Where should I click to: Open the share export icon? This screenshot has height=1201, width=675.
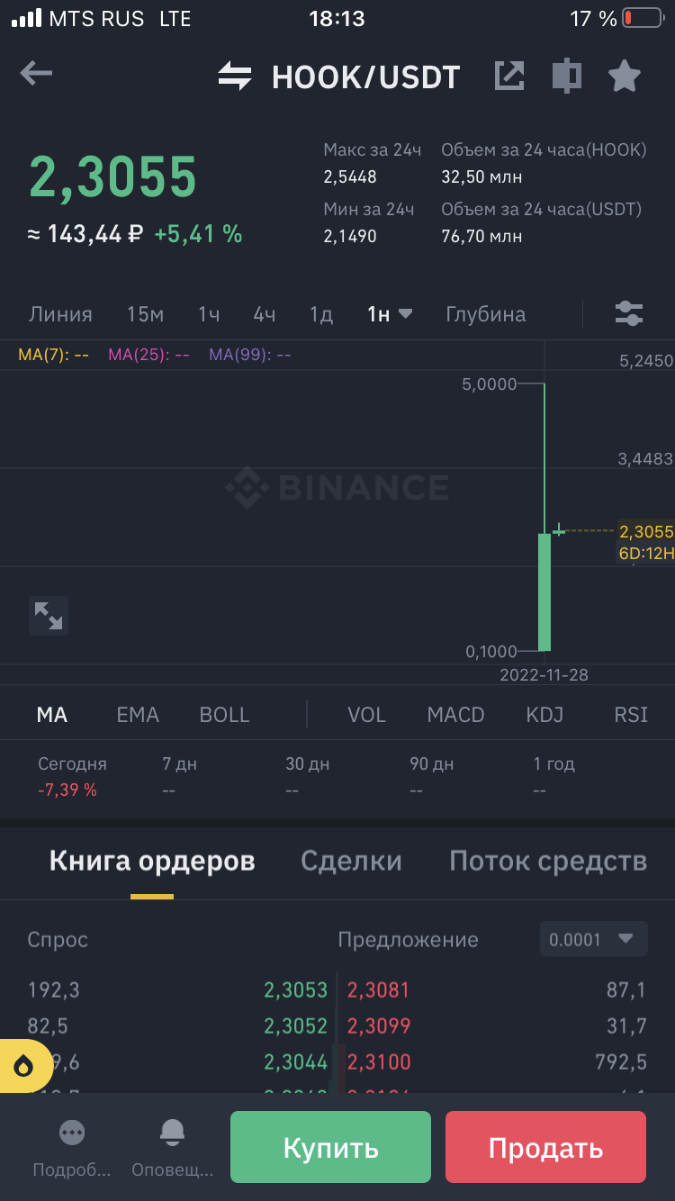[509, 76]
